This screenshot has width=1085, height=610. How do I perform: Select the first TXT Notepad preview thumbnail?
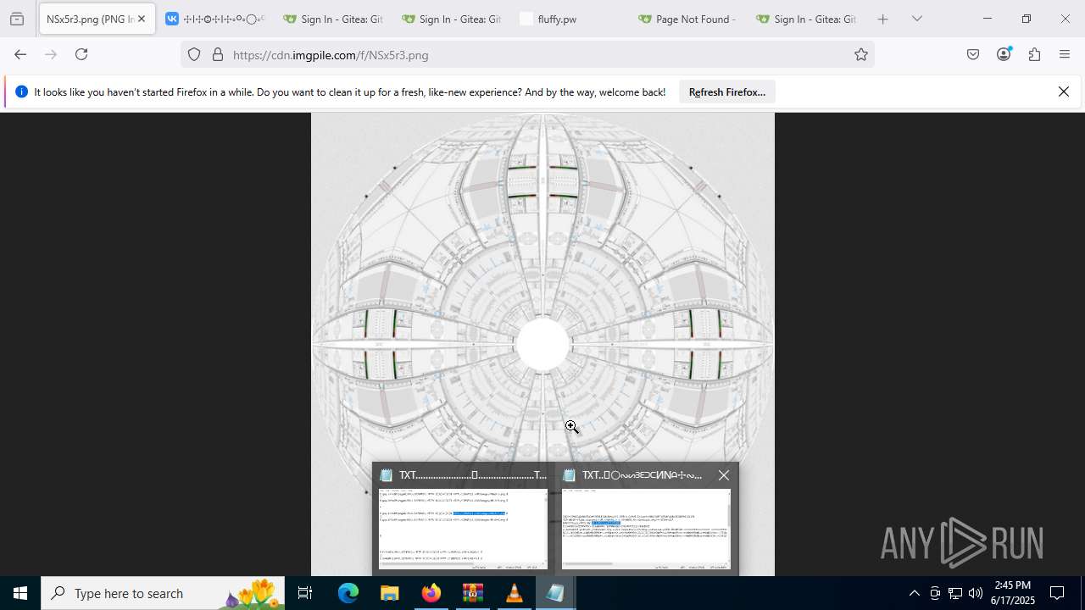[463, 529]
